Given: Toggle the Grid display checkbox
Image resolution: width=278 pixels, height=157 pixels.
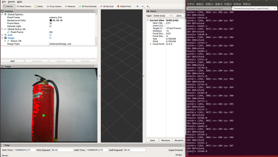Looking at the screenshot, I should coord(50,35).
